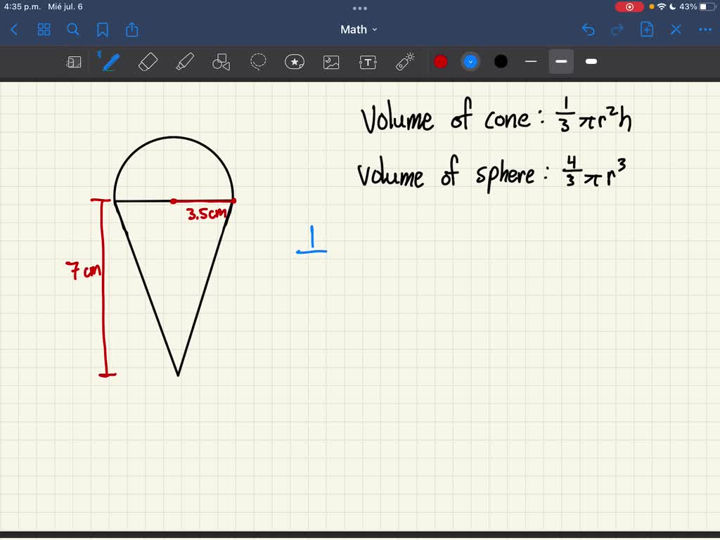The width and height of the screenshot is (720, 540).
Task: Select the red ink color swatch
Action: pos(441,62)
